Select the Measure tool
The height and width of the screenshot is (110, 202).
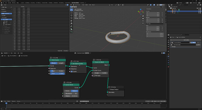71,29
